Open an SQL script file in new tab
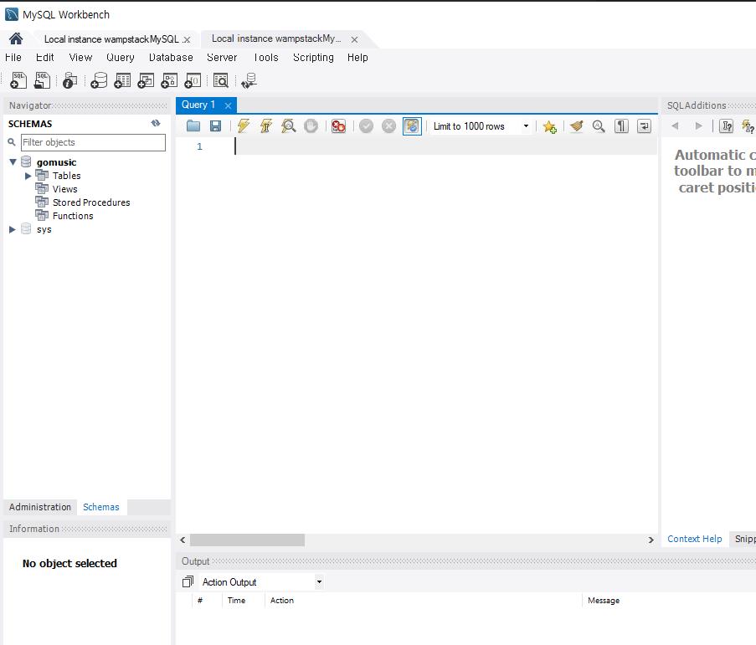This screenshot has width=756, height=645. point(42,80)
